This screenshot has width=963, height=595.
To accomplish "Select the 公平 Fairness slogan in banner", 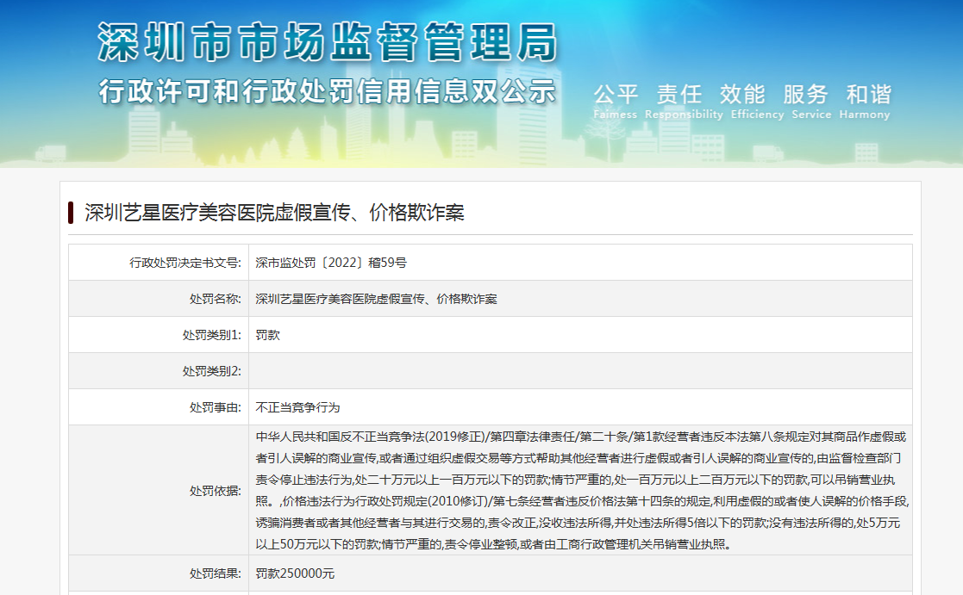I will click(x=616, y=102).
